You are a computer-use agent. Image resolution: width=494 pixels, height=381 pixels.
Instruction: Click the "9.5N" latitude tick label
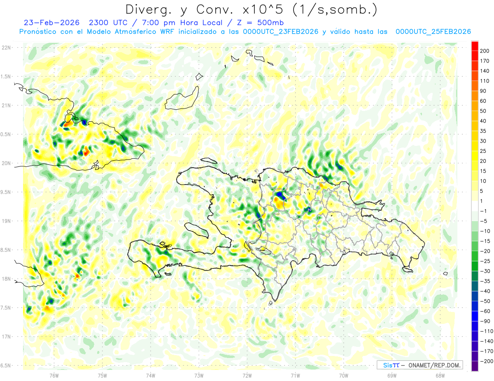[6, 192]
